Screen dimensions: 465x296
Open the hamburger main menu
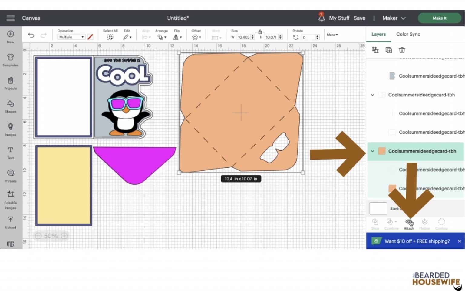[11, 18]
